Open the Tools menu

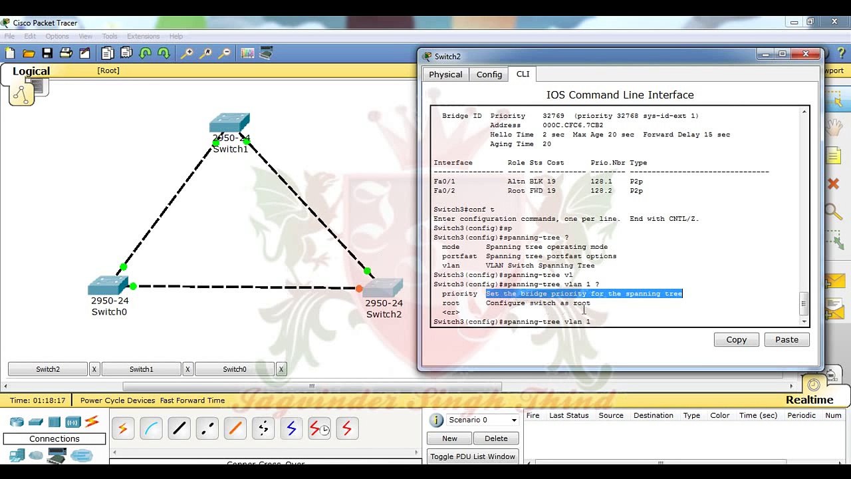coord(110,36)
